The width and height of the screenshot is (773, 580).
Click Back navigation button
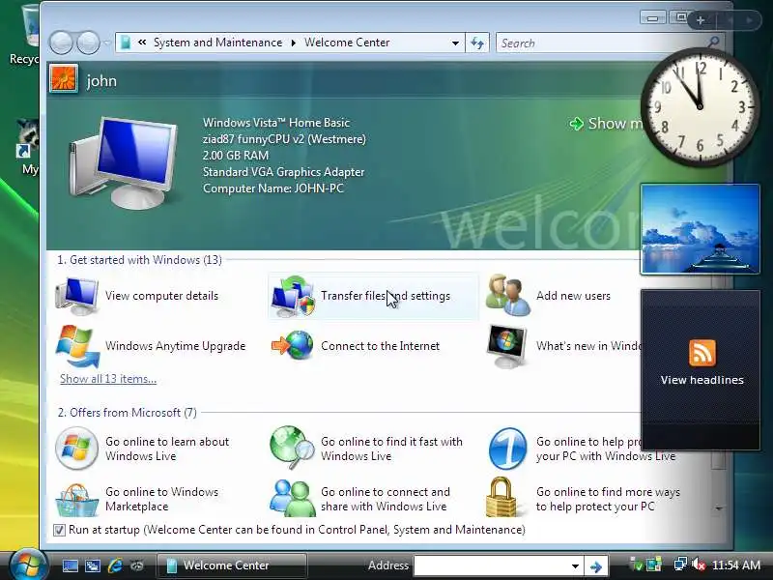[61, 43]
